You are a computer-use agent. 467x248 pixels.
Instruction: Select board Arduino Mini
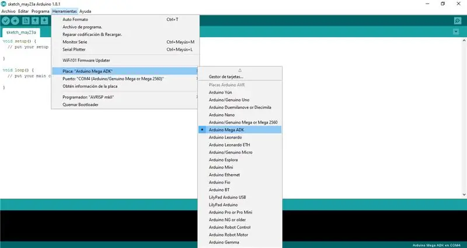pyautogui.click(x=240, y=167)
